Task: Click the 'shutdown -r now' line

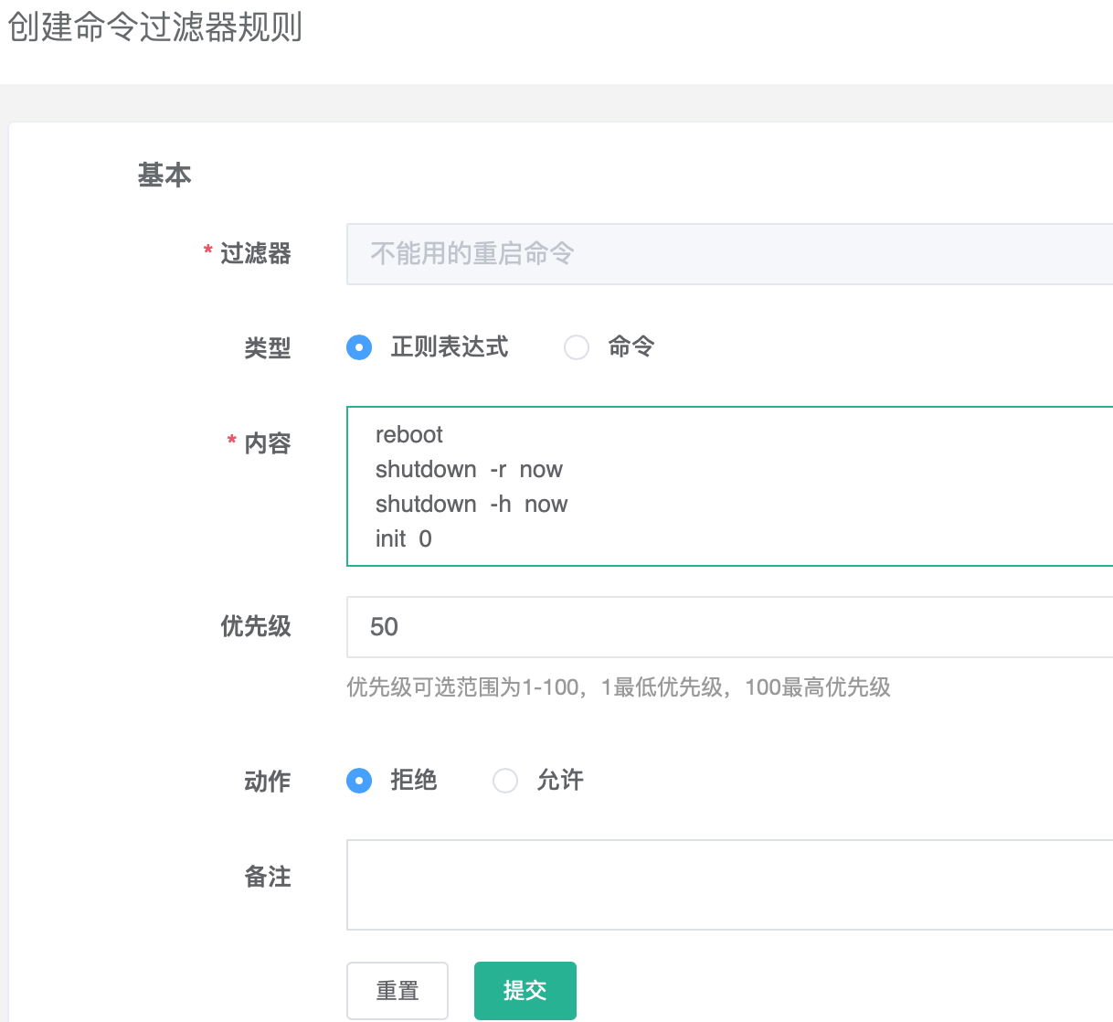Action: (x=469, y=470)
